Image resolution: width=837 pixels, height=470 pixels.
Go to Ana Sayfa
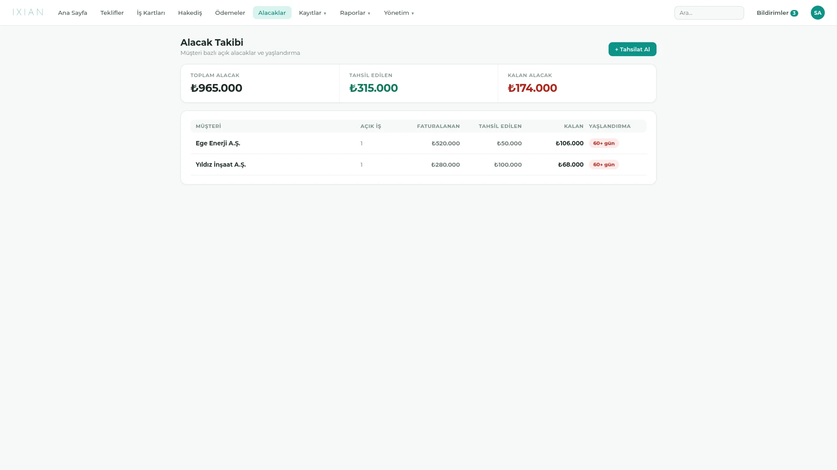(72, 13)
